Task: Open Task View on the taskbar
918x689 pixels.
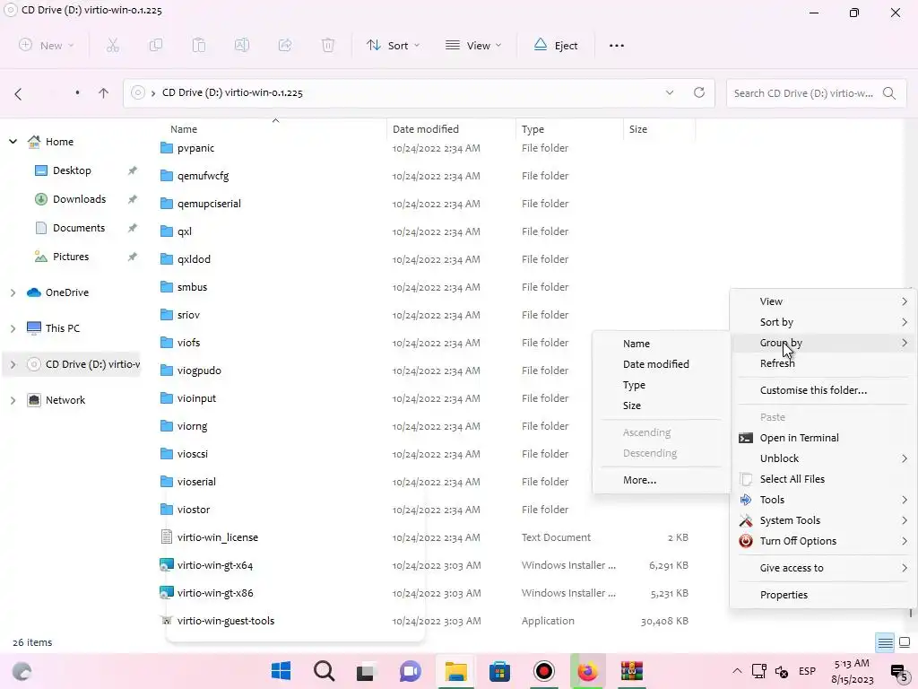Action: point(367,671)
